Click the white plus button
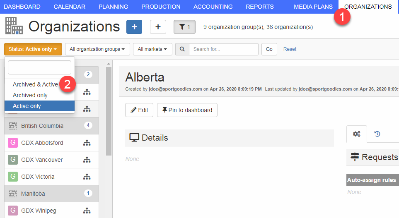399x218 pixels. [x=158, y=27]
